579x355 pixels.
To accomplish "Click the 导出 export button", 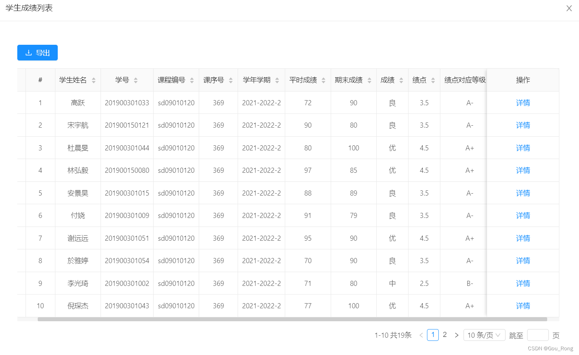I will pos(37,53).
